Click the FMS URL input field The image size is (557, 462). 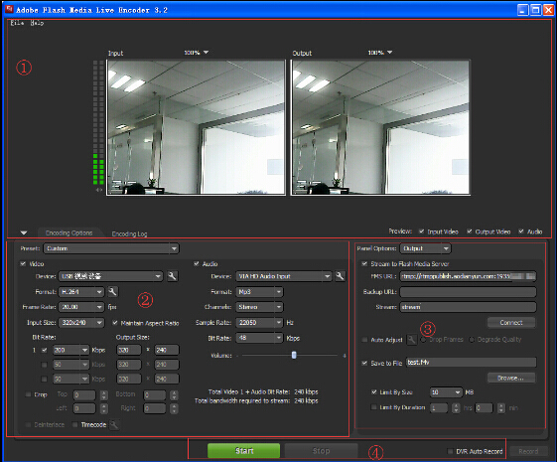(469, 276)
